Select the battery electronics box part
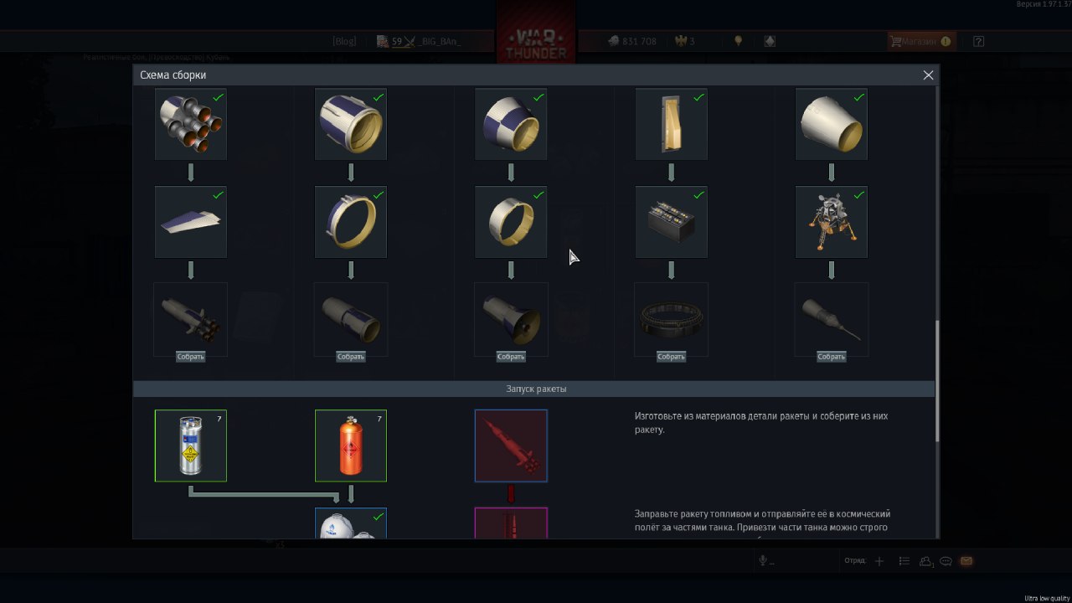This screenshot has width=1072, height=603. click(671, 222)
